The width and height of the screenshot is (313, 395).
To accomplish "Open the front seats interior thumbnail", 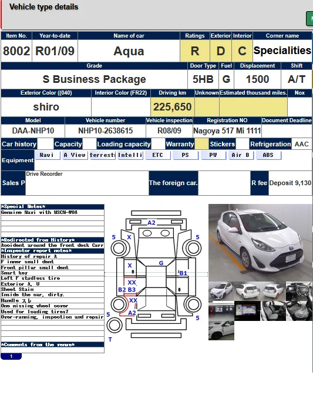I will pyautogui.click(x=273, y=311).
